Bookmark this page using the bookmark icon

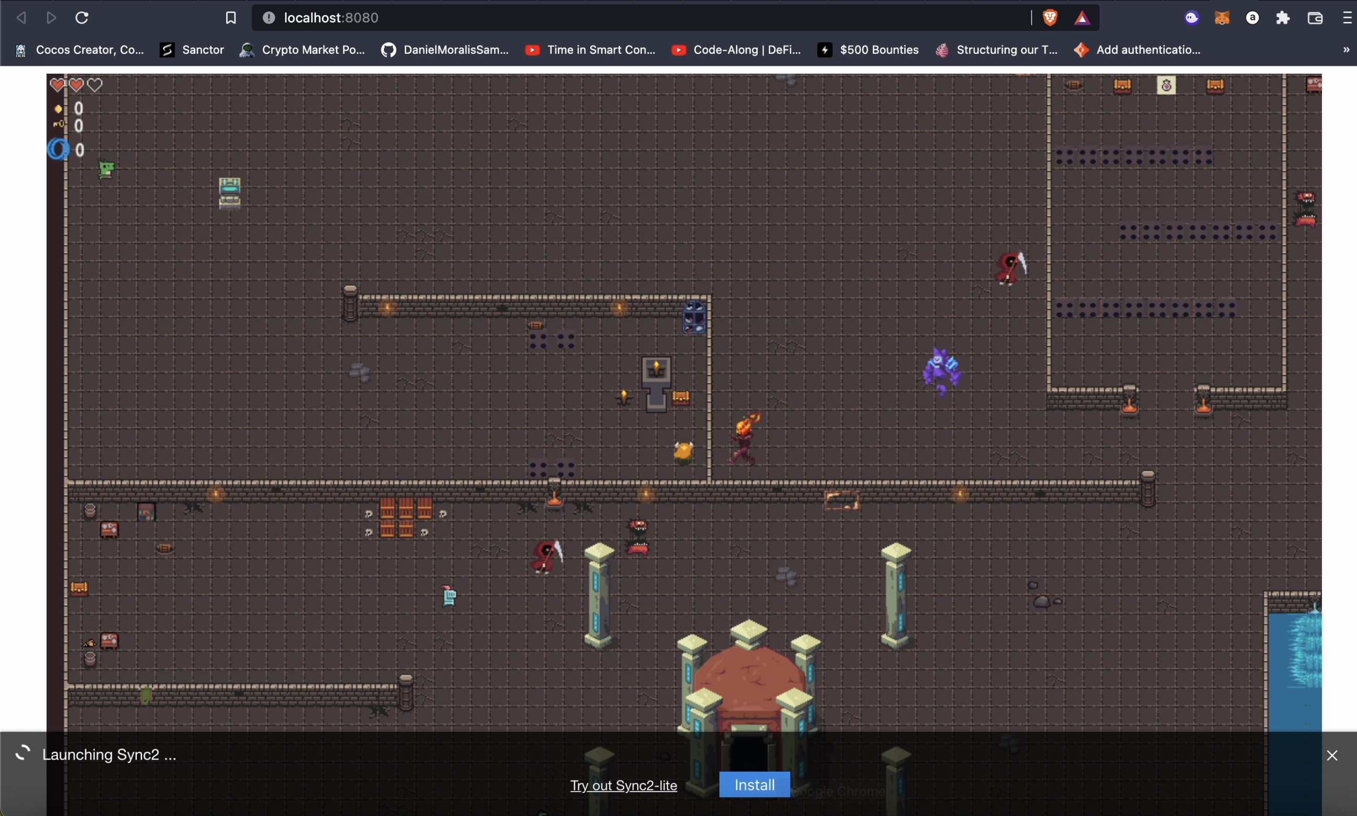click(x=231, y=18)
